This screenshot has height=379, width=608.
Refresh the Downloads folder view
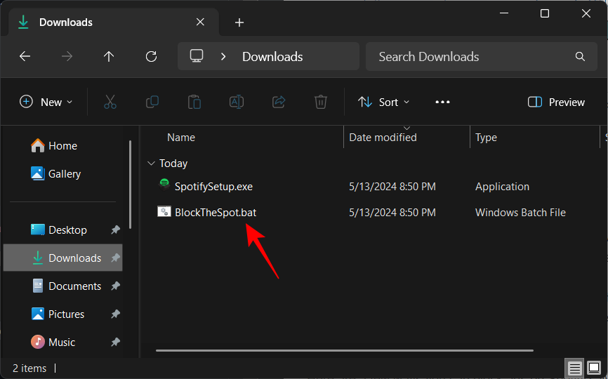pyautogui.click(x=151, y=57)
